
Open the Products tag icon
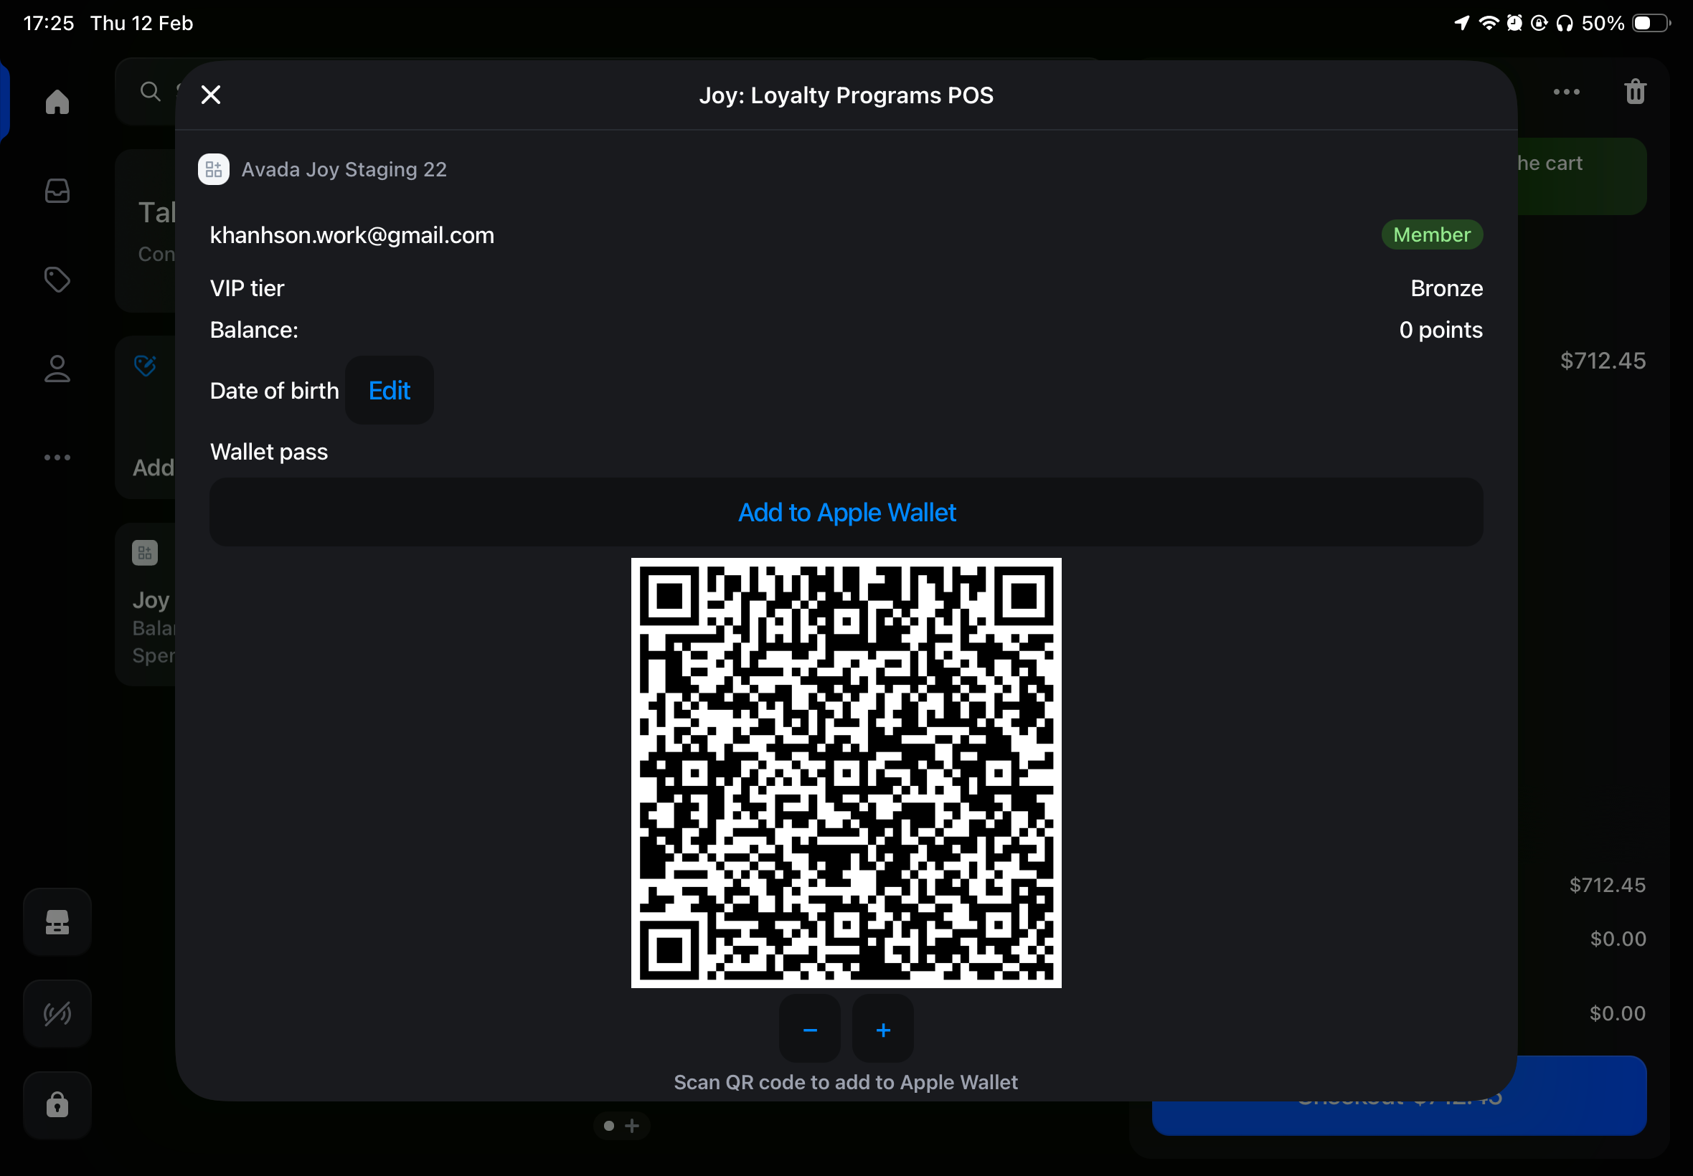(x=57, y=280)
